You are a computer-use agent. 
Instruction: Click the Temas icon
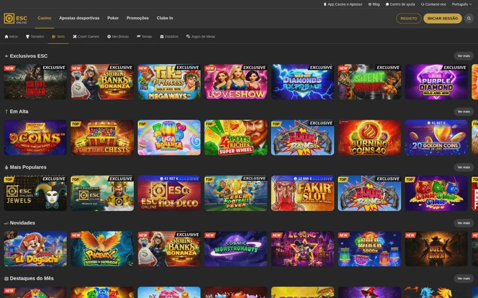tap(138, 36)
